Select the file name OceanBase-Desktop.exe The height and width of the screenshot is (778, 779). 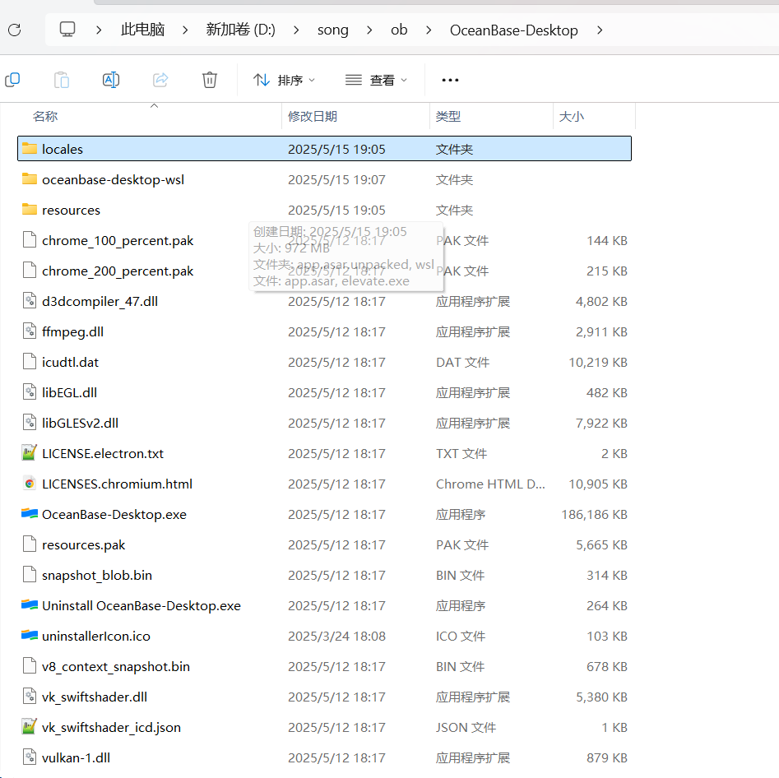114,515
